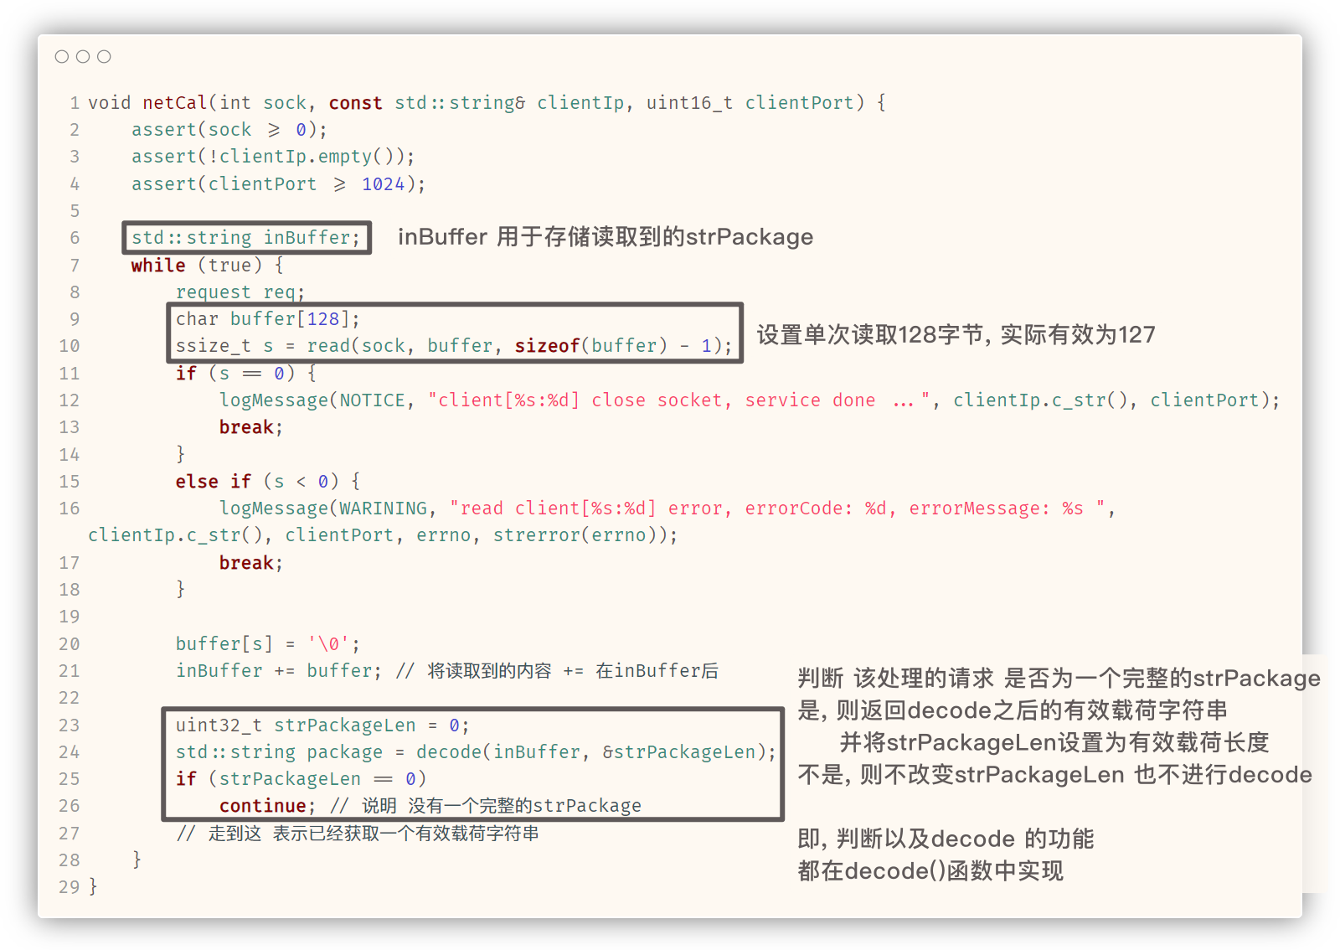Click the 'std::string package = decode(...)' line
The height and width of the screenshot is (950, 1340).
(476, 752)
